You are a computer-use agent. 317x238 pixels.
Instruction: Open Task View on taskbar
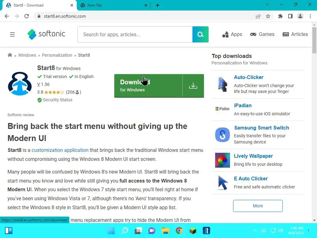click(x=138, y=231)
